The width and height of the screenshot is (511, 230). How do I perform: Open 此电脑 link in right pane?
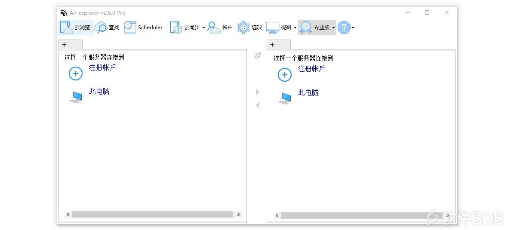point(308,93)
